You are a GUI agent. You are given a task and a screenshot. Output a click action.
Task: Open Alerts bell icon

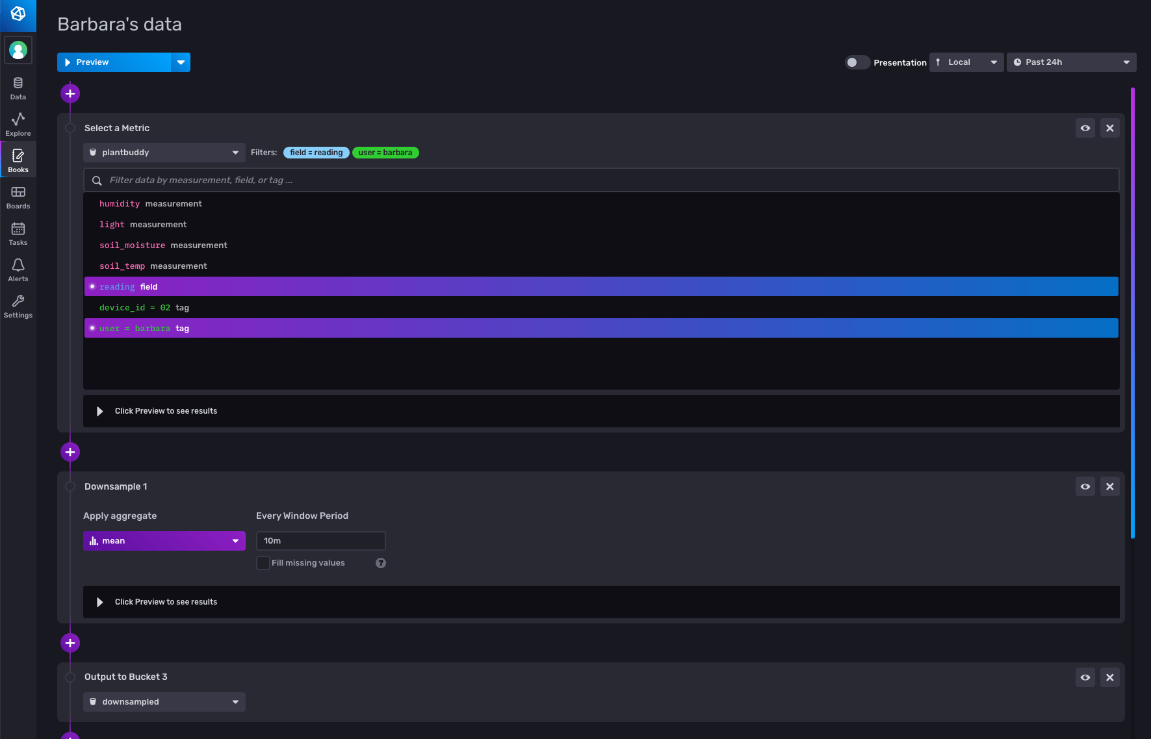[18, 270]
